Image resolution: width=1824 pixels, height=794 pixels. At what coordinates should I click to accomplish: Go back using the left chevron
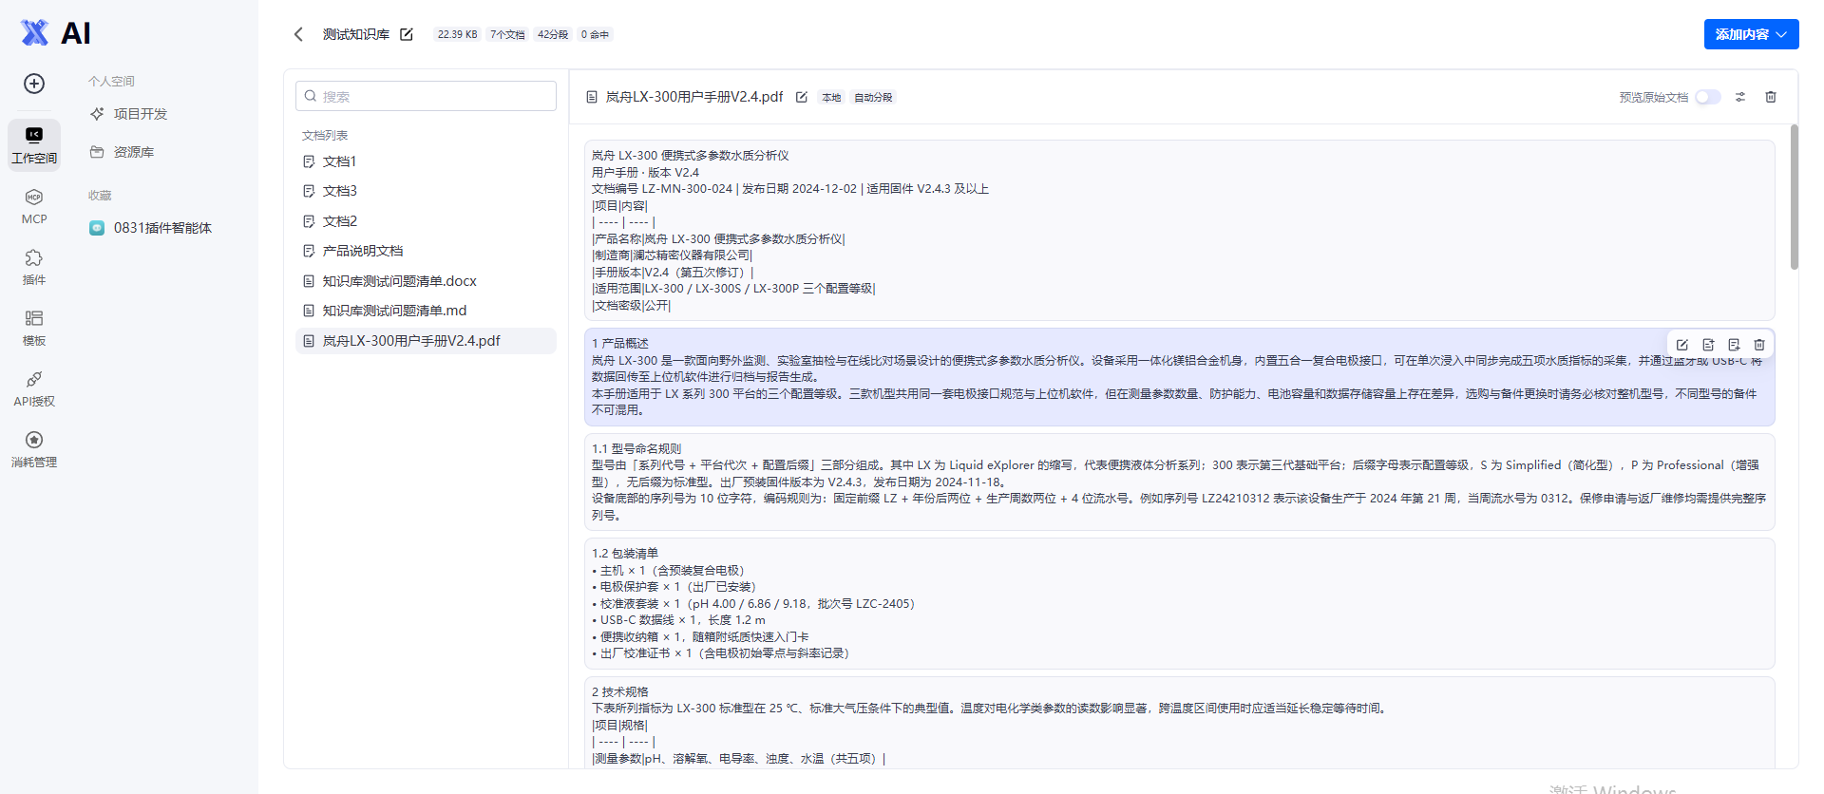coord(298,34)
